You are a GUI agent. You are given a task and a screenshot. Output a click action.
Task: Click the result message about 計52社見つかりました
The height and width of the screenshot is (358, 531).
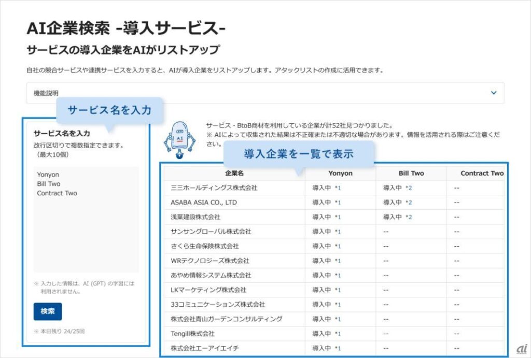(299, 125)
